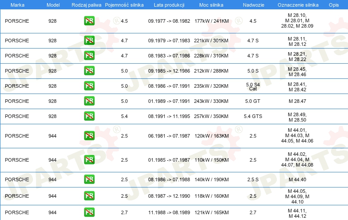Click the power value 257kW / 350KM

(x=211, y=116)
